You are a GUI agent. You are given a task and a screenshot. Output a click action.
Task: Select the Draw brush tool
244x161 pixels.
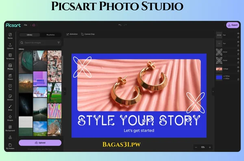[10, 107]
